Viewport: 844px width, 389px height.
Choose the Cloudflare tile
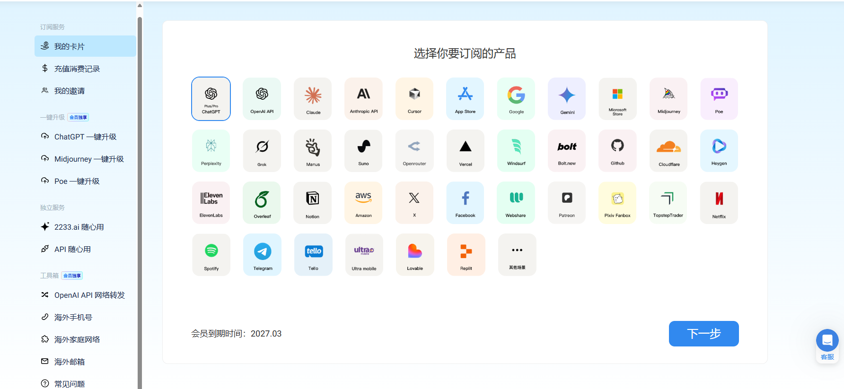point(668,151)
